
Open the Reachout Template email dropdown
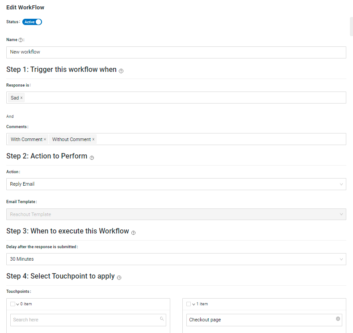[x=176, y=214]
